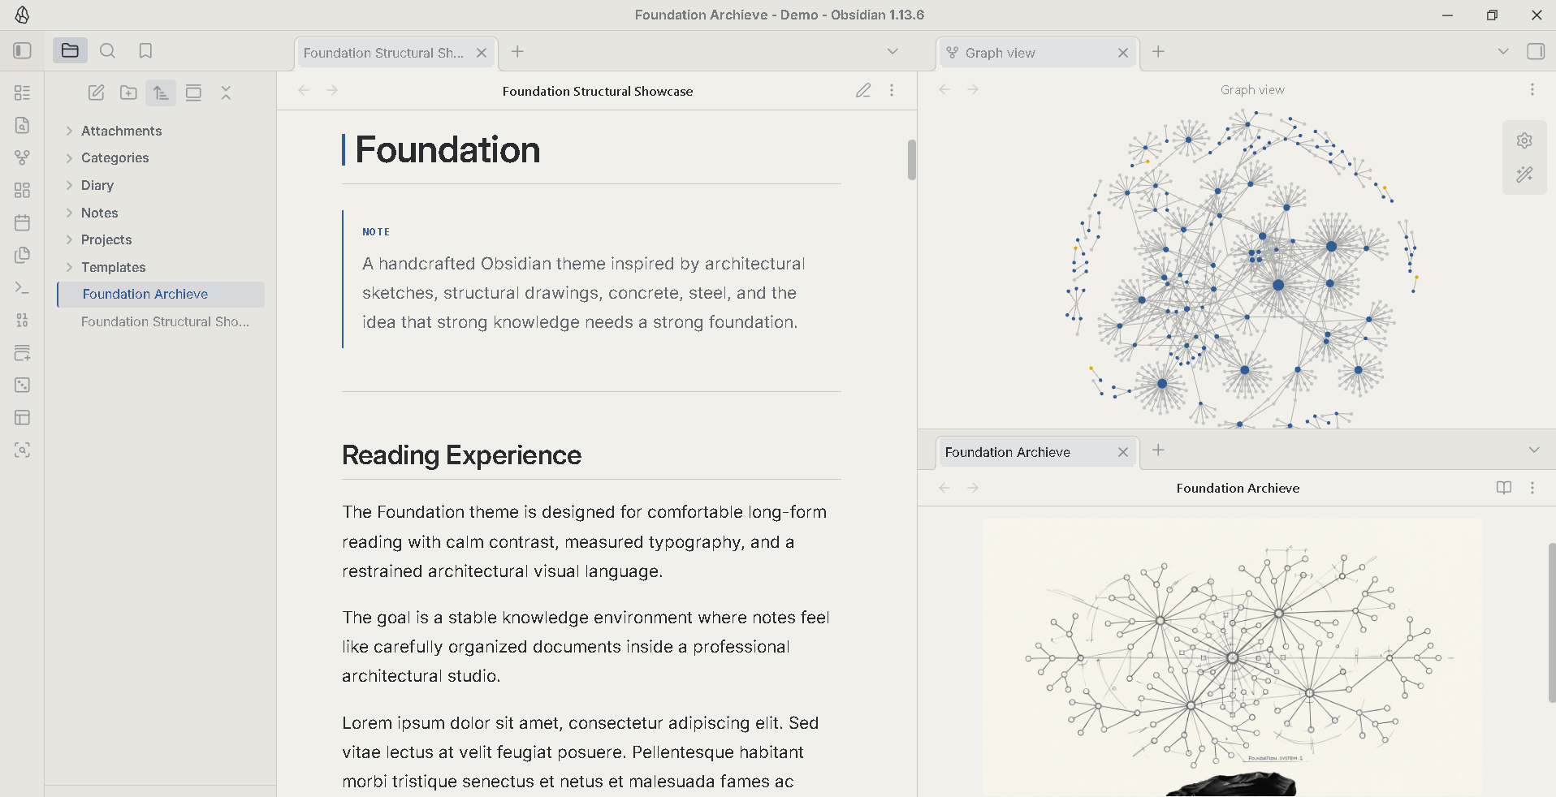This screenshot has width=1556, height=797.
Task: Expand the Projects folder
Action: (x=69, y=239)
